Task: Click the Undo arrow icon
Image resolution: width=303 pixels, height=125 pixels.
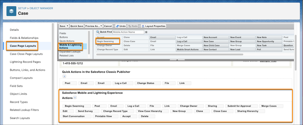Action: click(x=118, y=26)
